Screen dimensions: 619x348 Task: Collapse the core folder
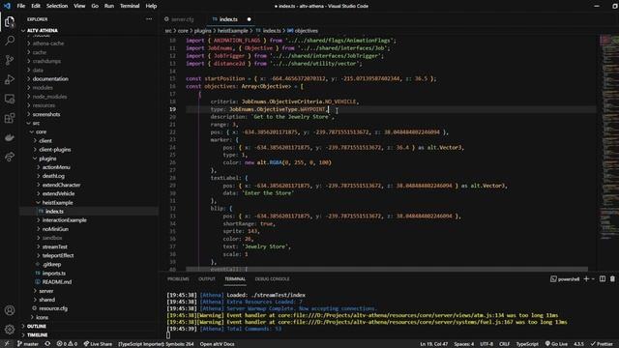tap(41, 131)
